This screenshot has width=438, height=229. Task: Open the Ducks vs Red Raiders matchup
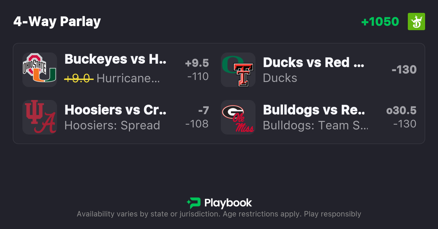click(x=313, y=63)
